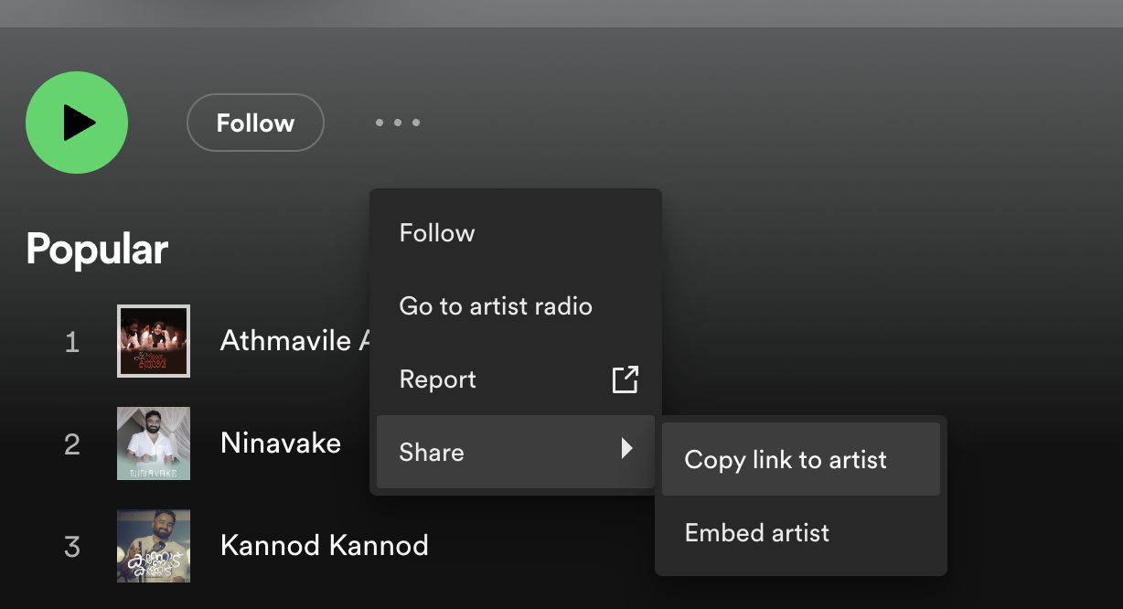Click the ellipsis dots beside the Follow button
Image resolution: width=1123 pixels, height=609 pixels.
[x=398, y=123]
